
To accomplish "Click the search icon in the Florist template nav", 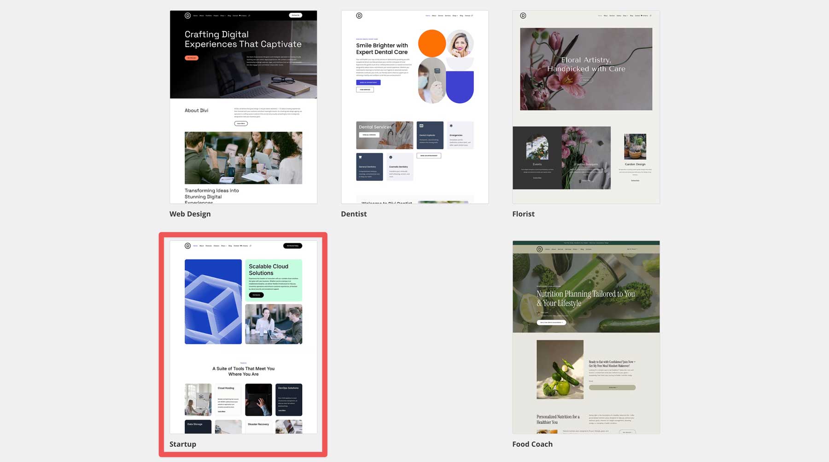I will [650, 15].
